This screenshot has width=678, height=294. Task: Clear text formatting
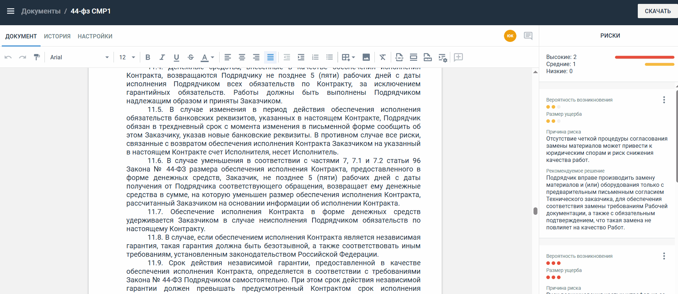[x=383, y=57]
